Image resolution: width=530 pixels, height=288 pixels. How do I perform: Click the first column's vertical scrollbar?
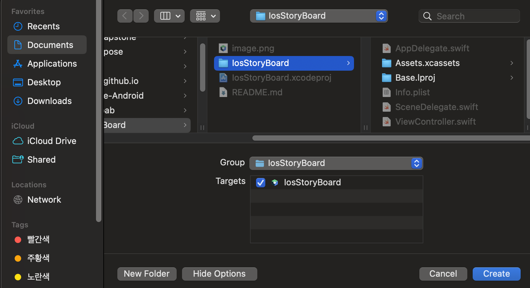pos(202,67)
